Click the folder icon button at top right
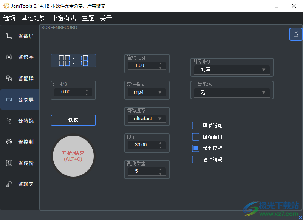The height and width of the screenshot is (220, 303). click(x=296, y=34)
